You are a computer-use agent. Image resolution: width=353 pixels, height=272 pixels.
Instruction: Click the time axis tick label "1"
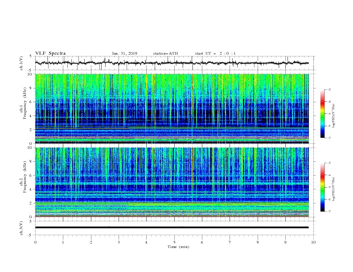pos(63,242)
